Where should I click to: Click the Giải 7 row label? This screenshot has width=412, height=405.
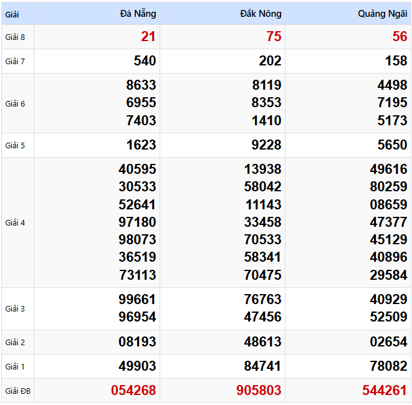click(15, 61)
